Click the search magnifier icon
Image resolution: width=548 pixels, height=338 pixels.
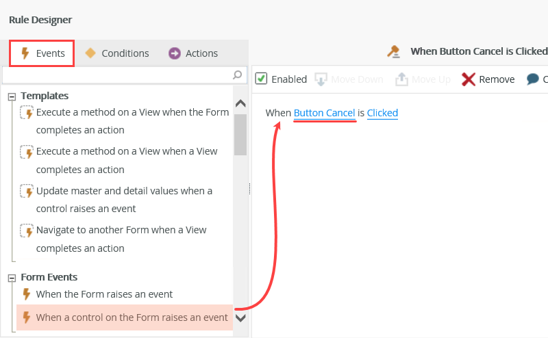coord(237,75)
